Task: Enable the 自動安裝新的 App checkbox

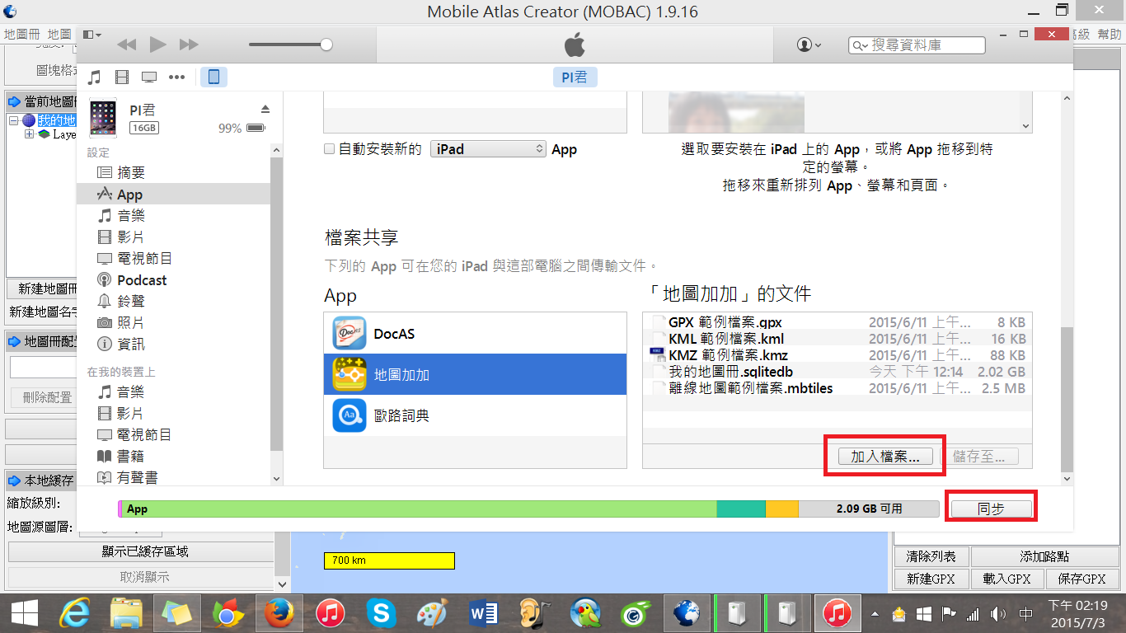Action: pyautogui.click(x=330, y=149)
